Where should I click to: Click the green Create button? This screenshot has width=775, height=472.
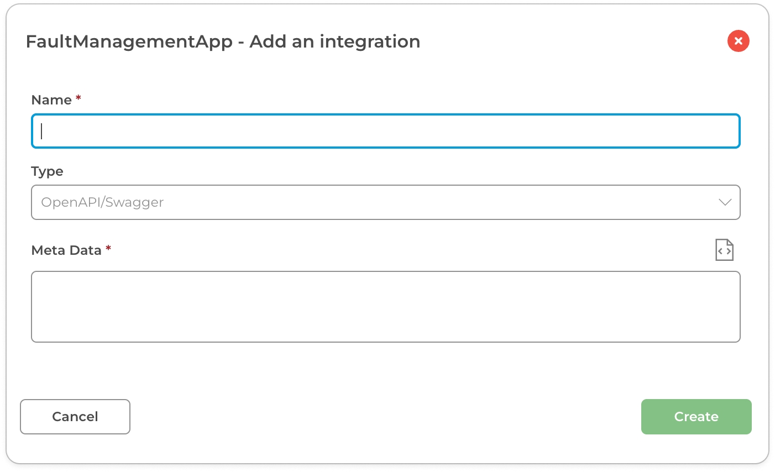coord(696,417)
